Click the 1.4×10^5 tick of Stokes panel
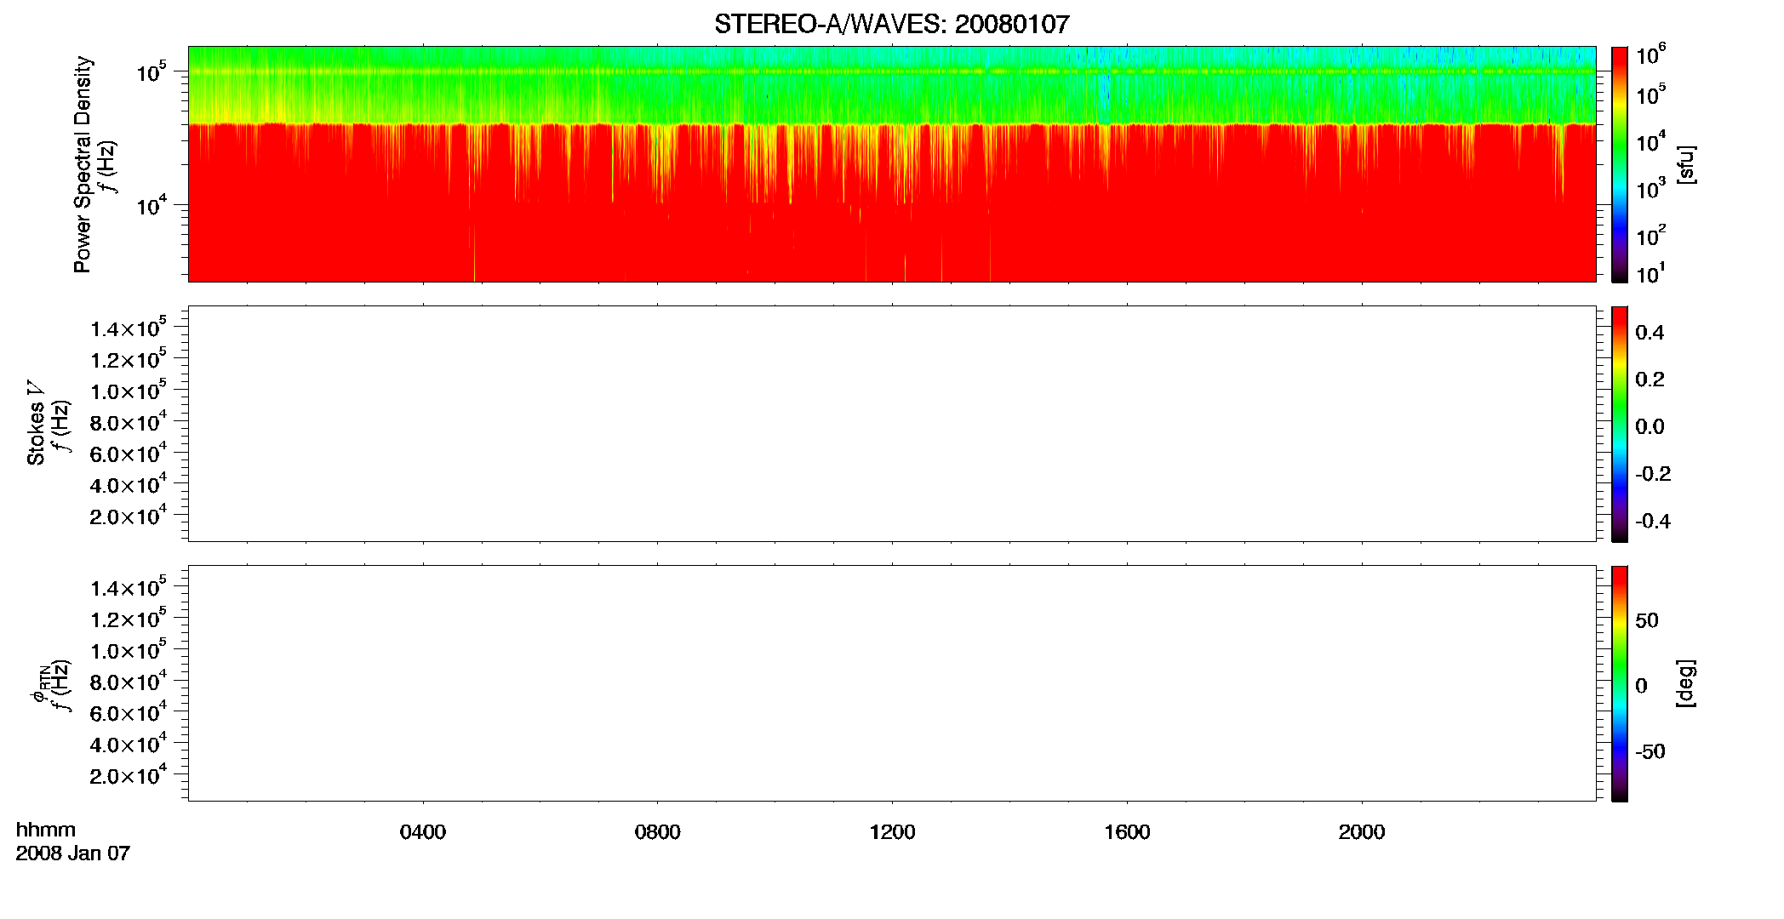 tap(128, 328)
